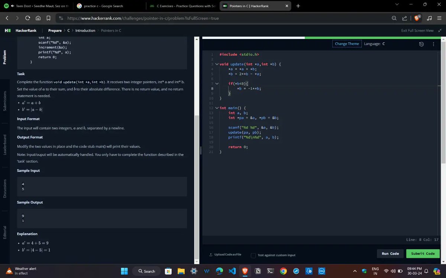Click the panel divider handle between problem and editor
Screen dimensions: 446x278
tap(200, 150)
